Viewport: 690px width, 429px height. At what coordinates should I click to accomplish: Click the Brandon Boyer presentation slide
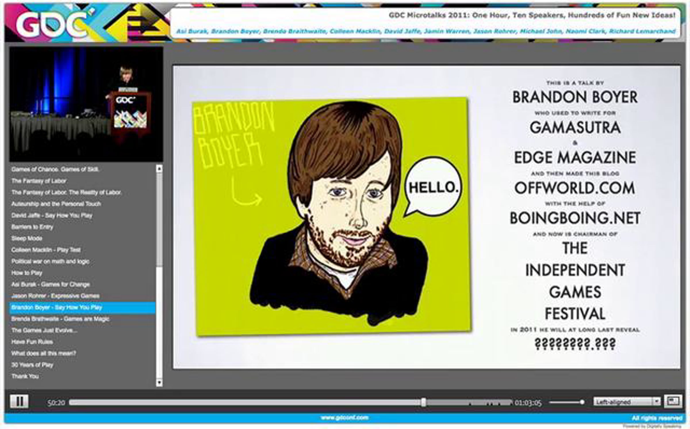pyautogui.click(x=427, y=217)
